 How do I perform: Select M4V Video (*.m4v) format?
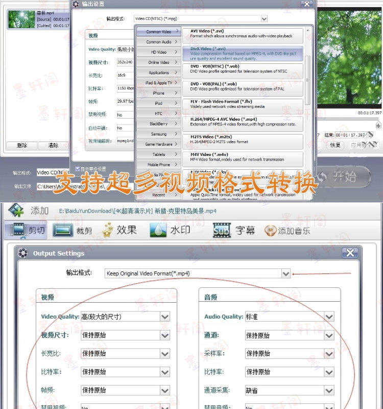[x=243, y=159]
